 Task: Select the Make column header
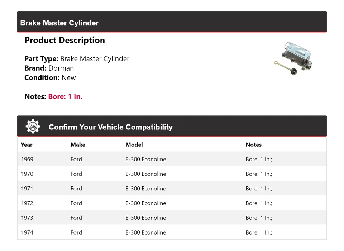click(78, 145)
